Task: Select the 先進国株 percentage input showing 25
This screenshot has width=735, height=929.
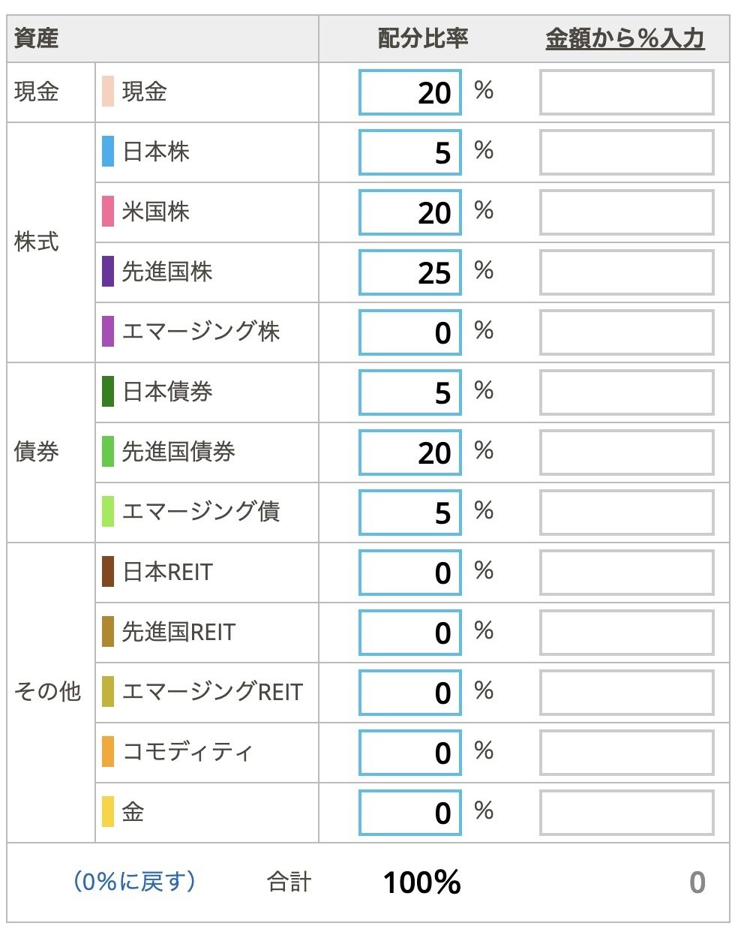Action: point(409,272)
